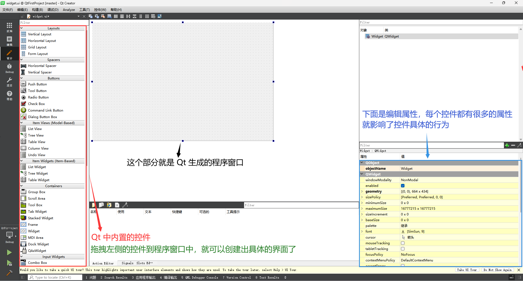The height and width of the screenshot is (281, 523).
Task: Expand the font property row
Action: (x=362, y=231)
